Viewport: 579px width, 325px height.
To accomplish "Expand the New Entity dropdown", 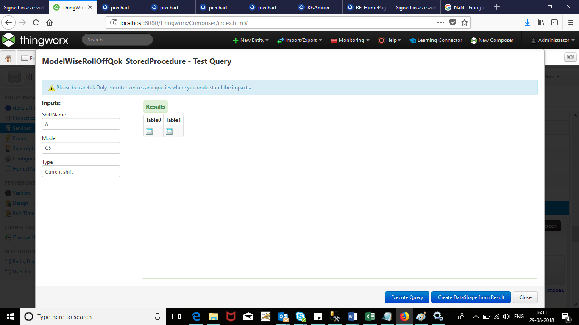I will pyautogui.click(x=251, y=40).
